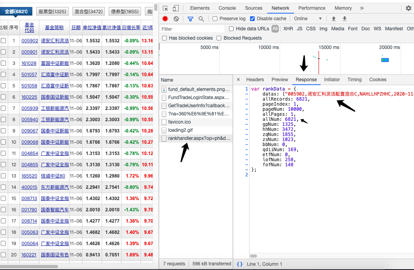Filter requests by Doc type
The image size is (414, 270).
click(x=366, y=29)
